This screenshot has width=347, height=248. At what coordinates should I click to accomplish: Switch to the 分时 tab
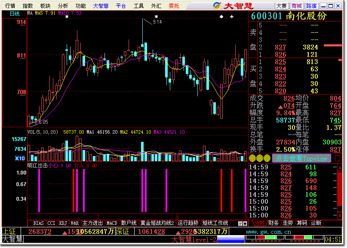point(259,223)
